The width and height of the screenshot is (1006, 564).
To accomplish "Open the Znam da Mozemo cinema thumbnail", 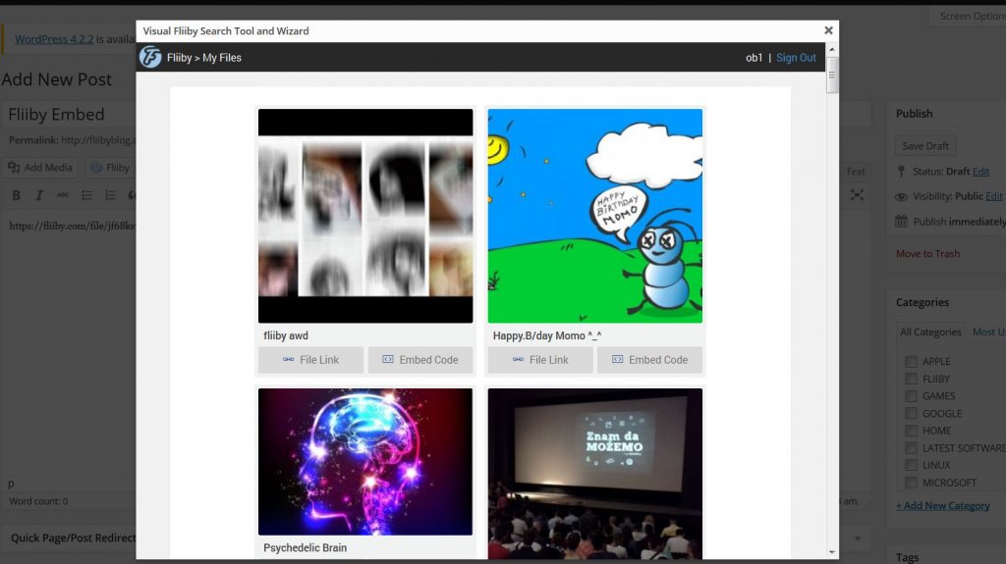I will (x=594, y=474).
